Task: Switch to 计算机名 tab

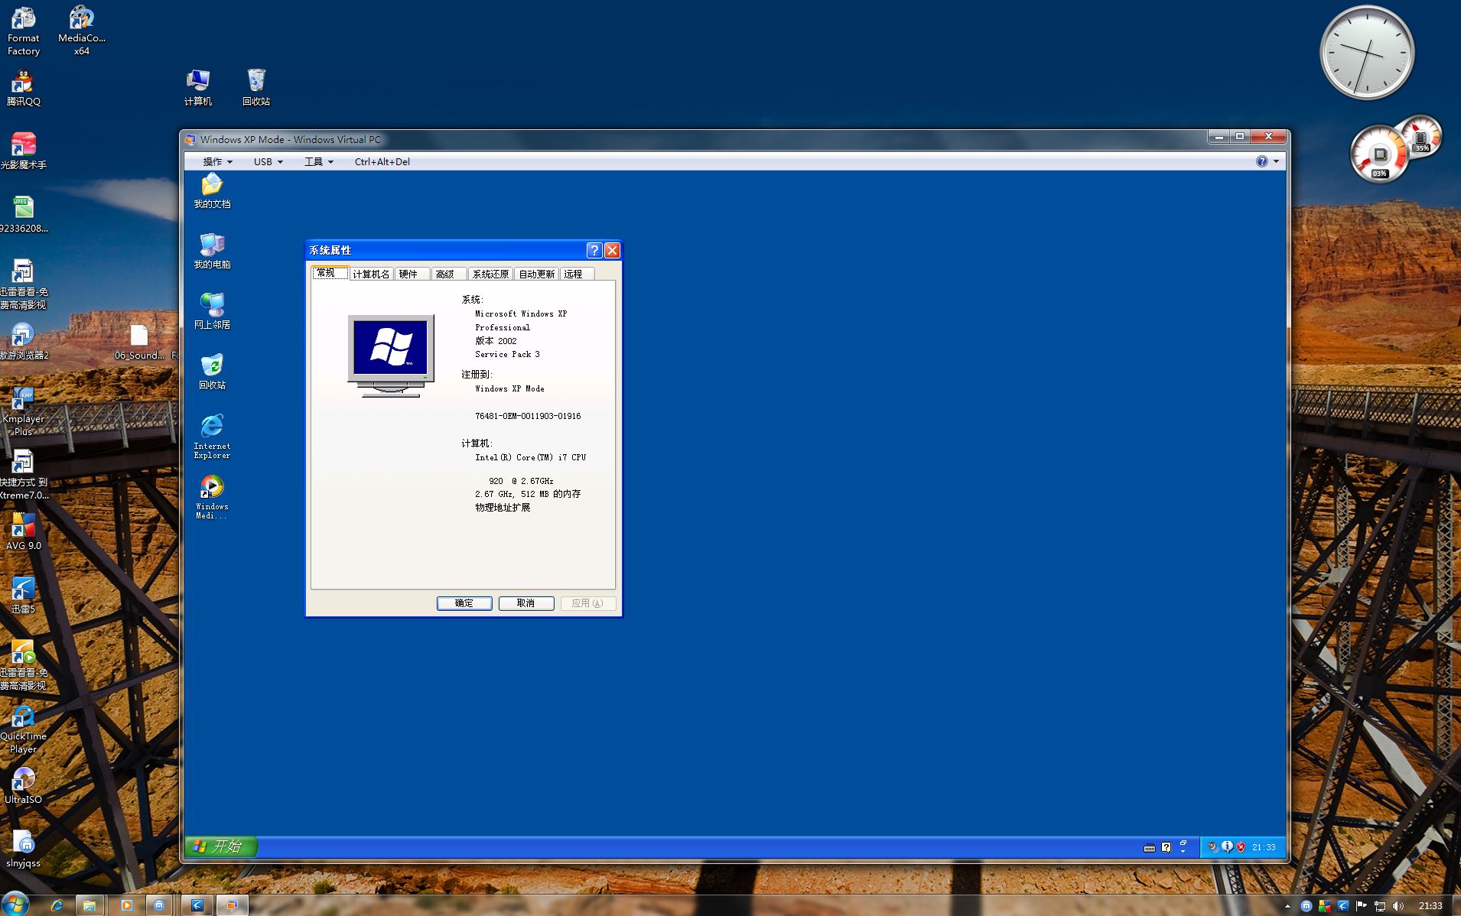Action: coord(371,274)
